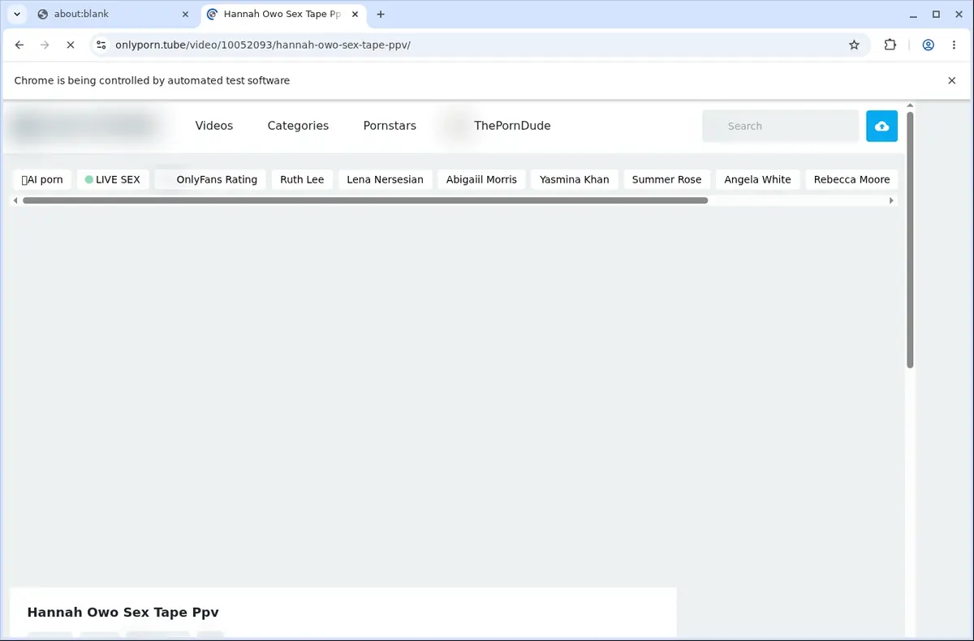Open the Videos navigation item
974x641 pixels.
tap(214, 126)
